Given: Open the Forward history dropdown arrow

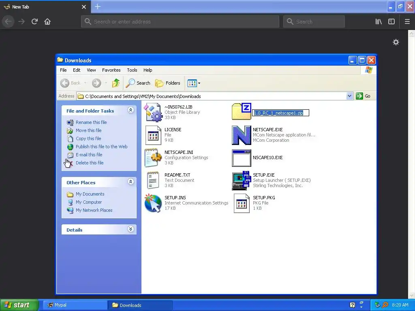Looking at the screenshot, I should point(106,83).
